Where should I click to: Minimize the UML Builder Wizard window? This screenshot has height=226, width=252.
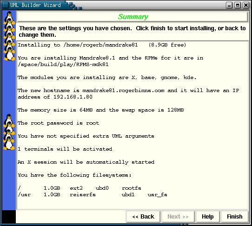tap(229, 5)
